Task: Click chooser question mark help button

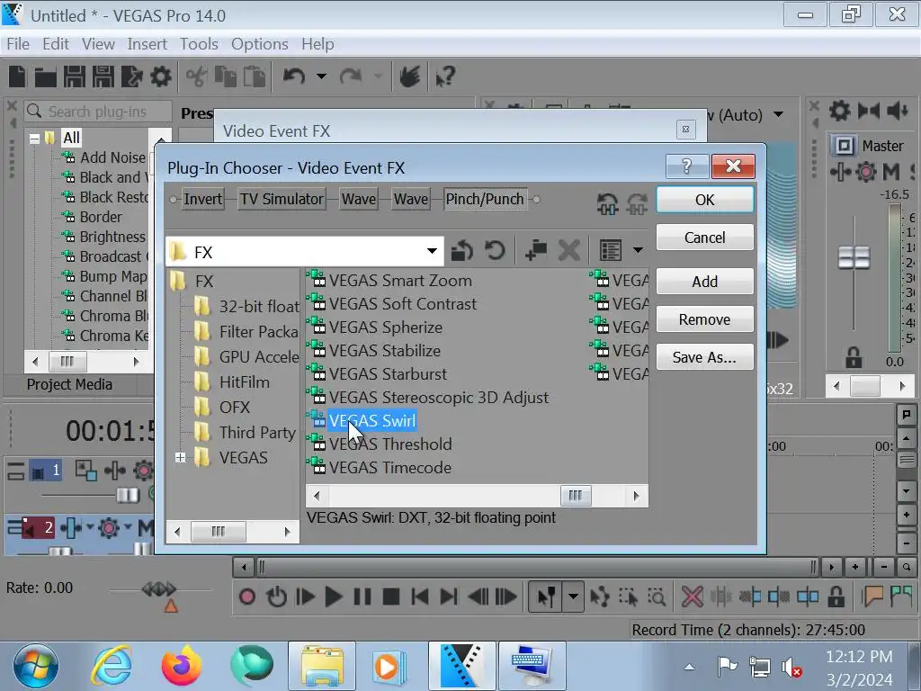Action: [x=686, y=166]
